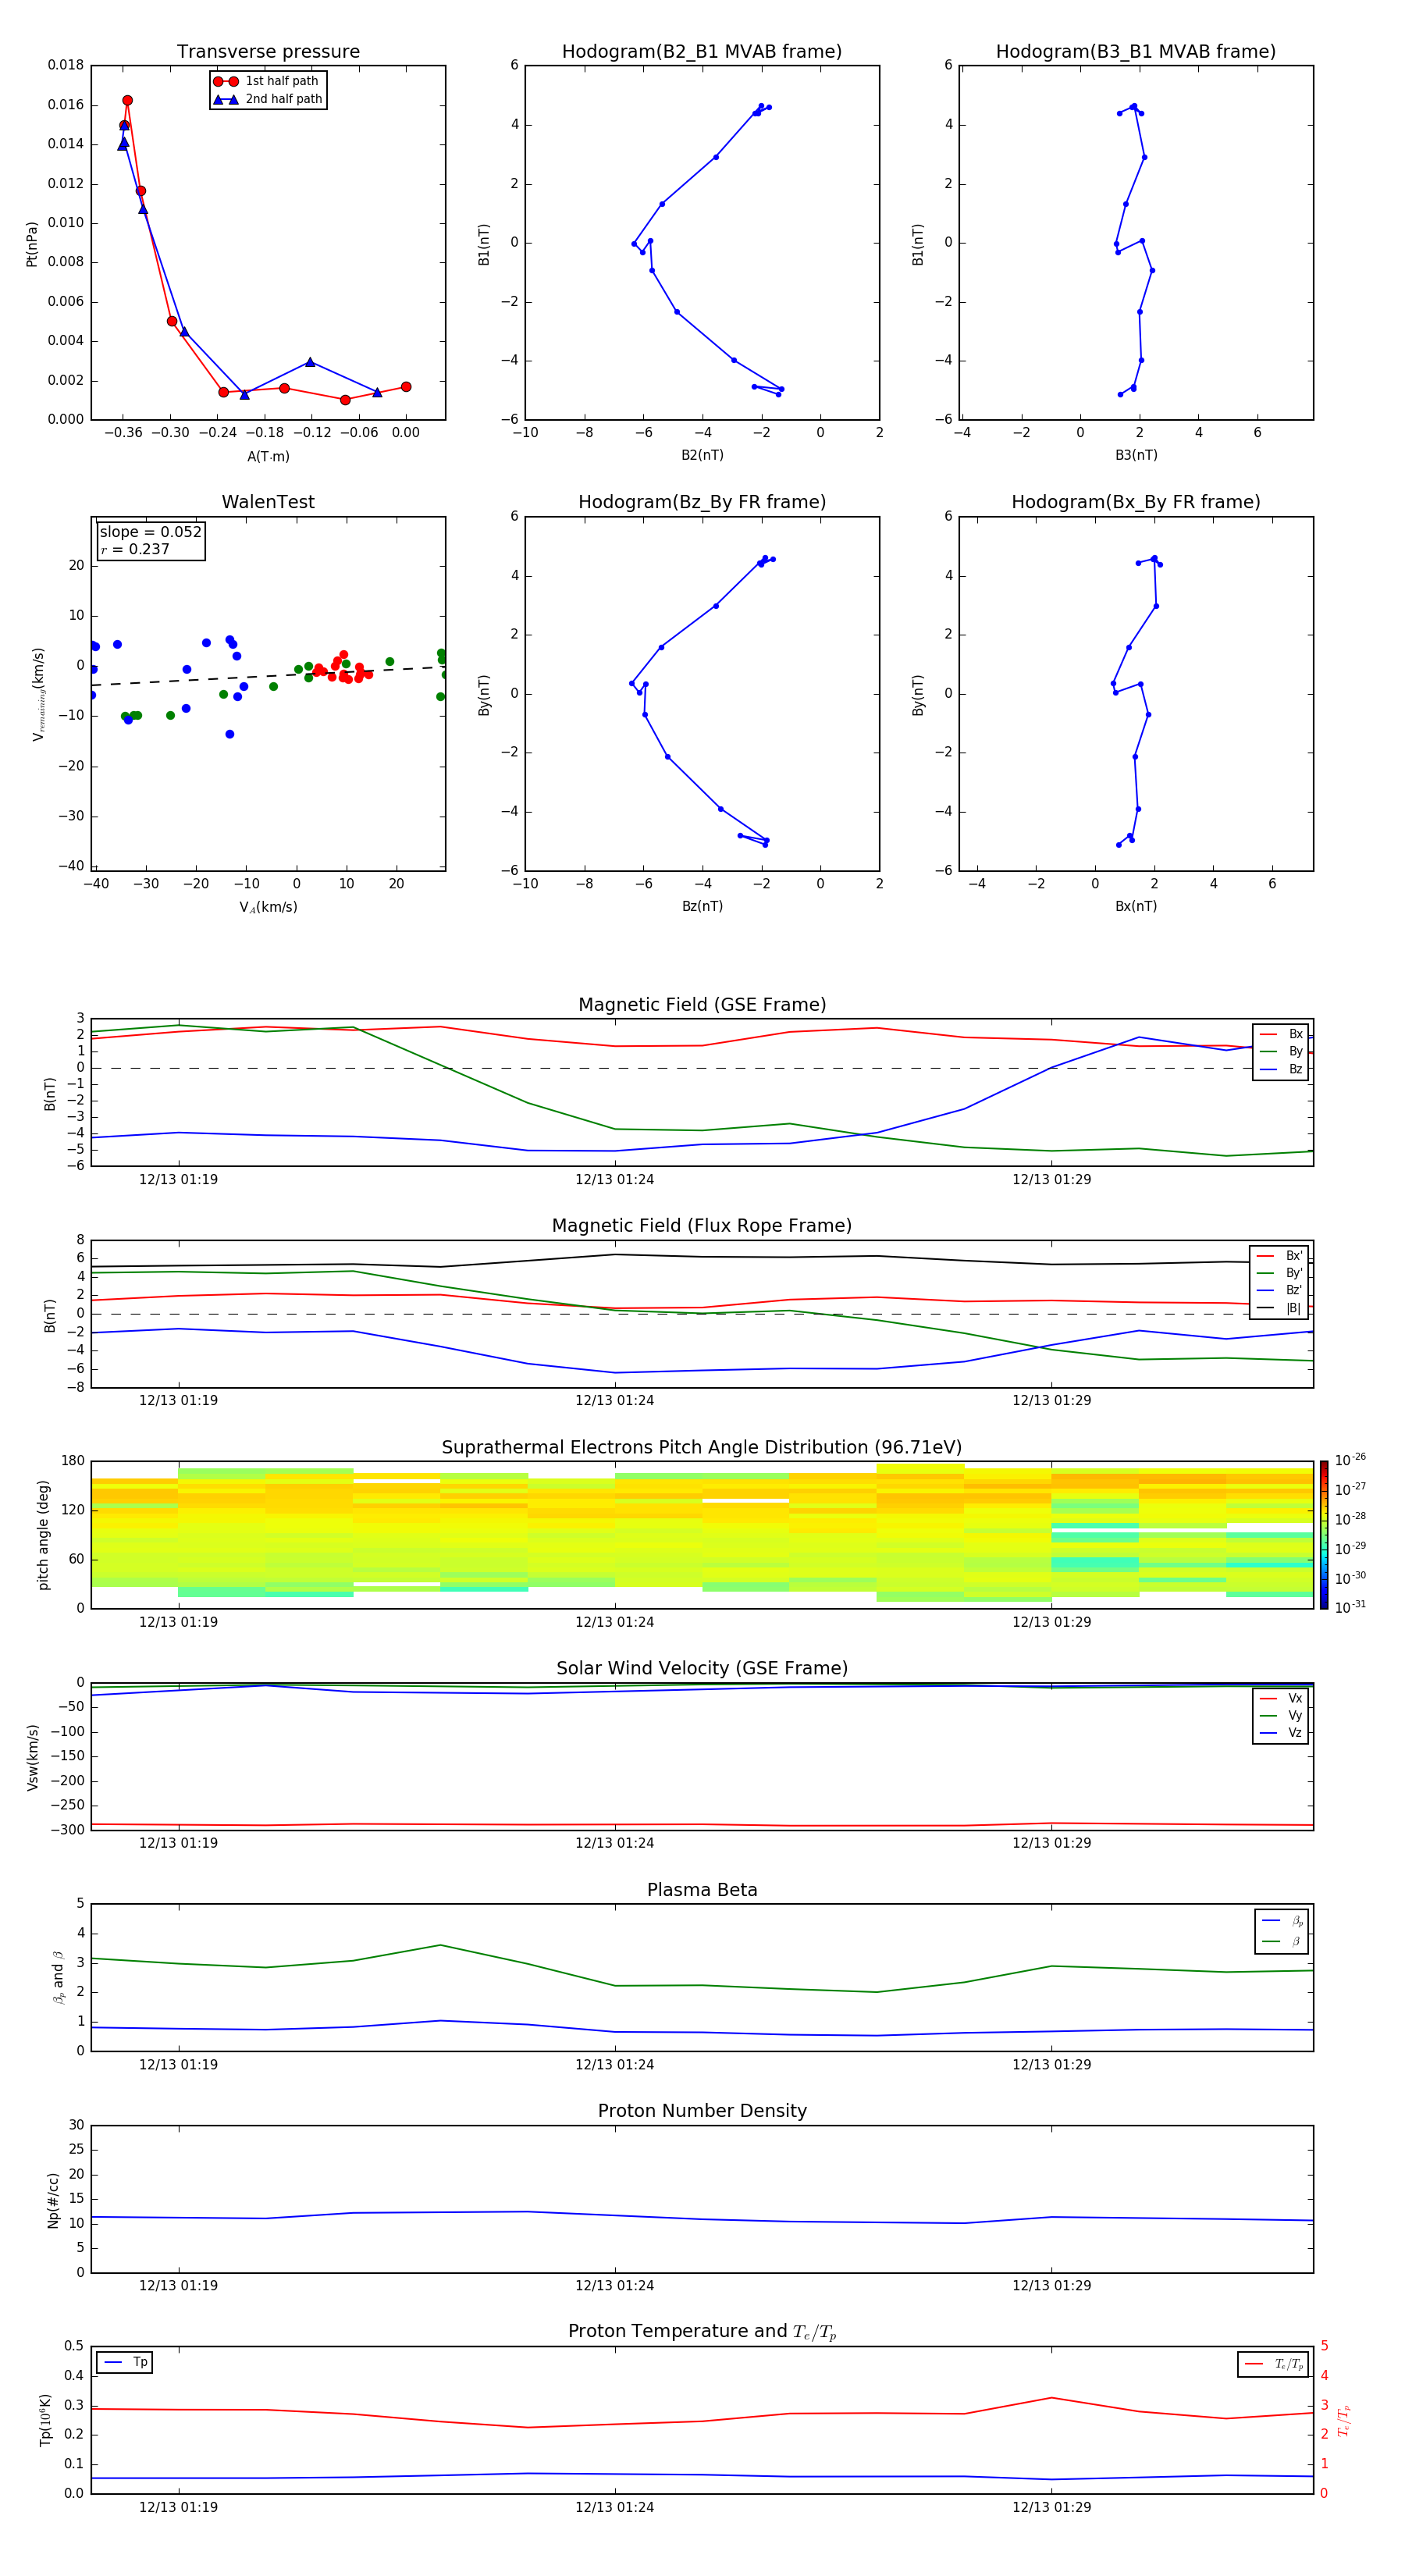Screen dimensions: 1405x2576
Task: Select '2nd half path' legend entry
Action: [x=268, y=99]
